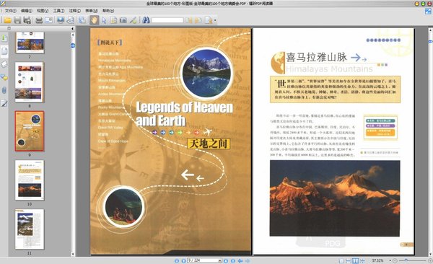The height and width of the screenshot is (264, 433).
Task: Select the pencil annotation tool
Action: [x=133, y=20]
